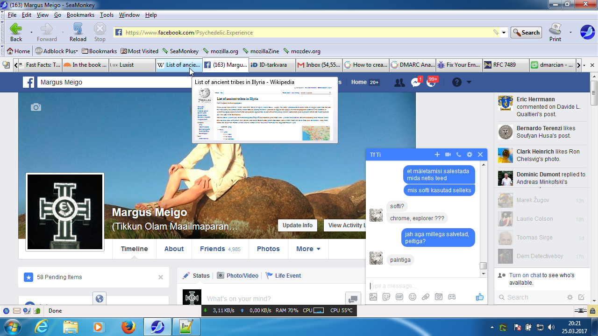Open the emoji picker in chat
This screenshot has width=598, height=336.
coord(413,297)
